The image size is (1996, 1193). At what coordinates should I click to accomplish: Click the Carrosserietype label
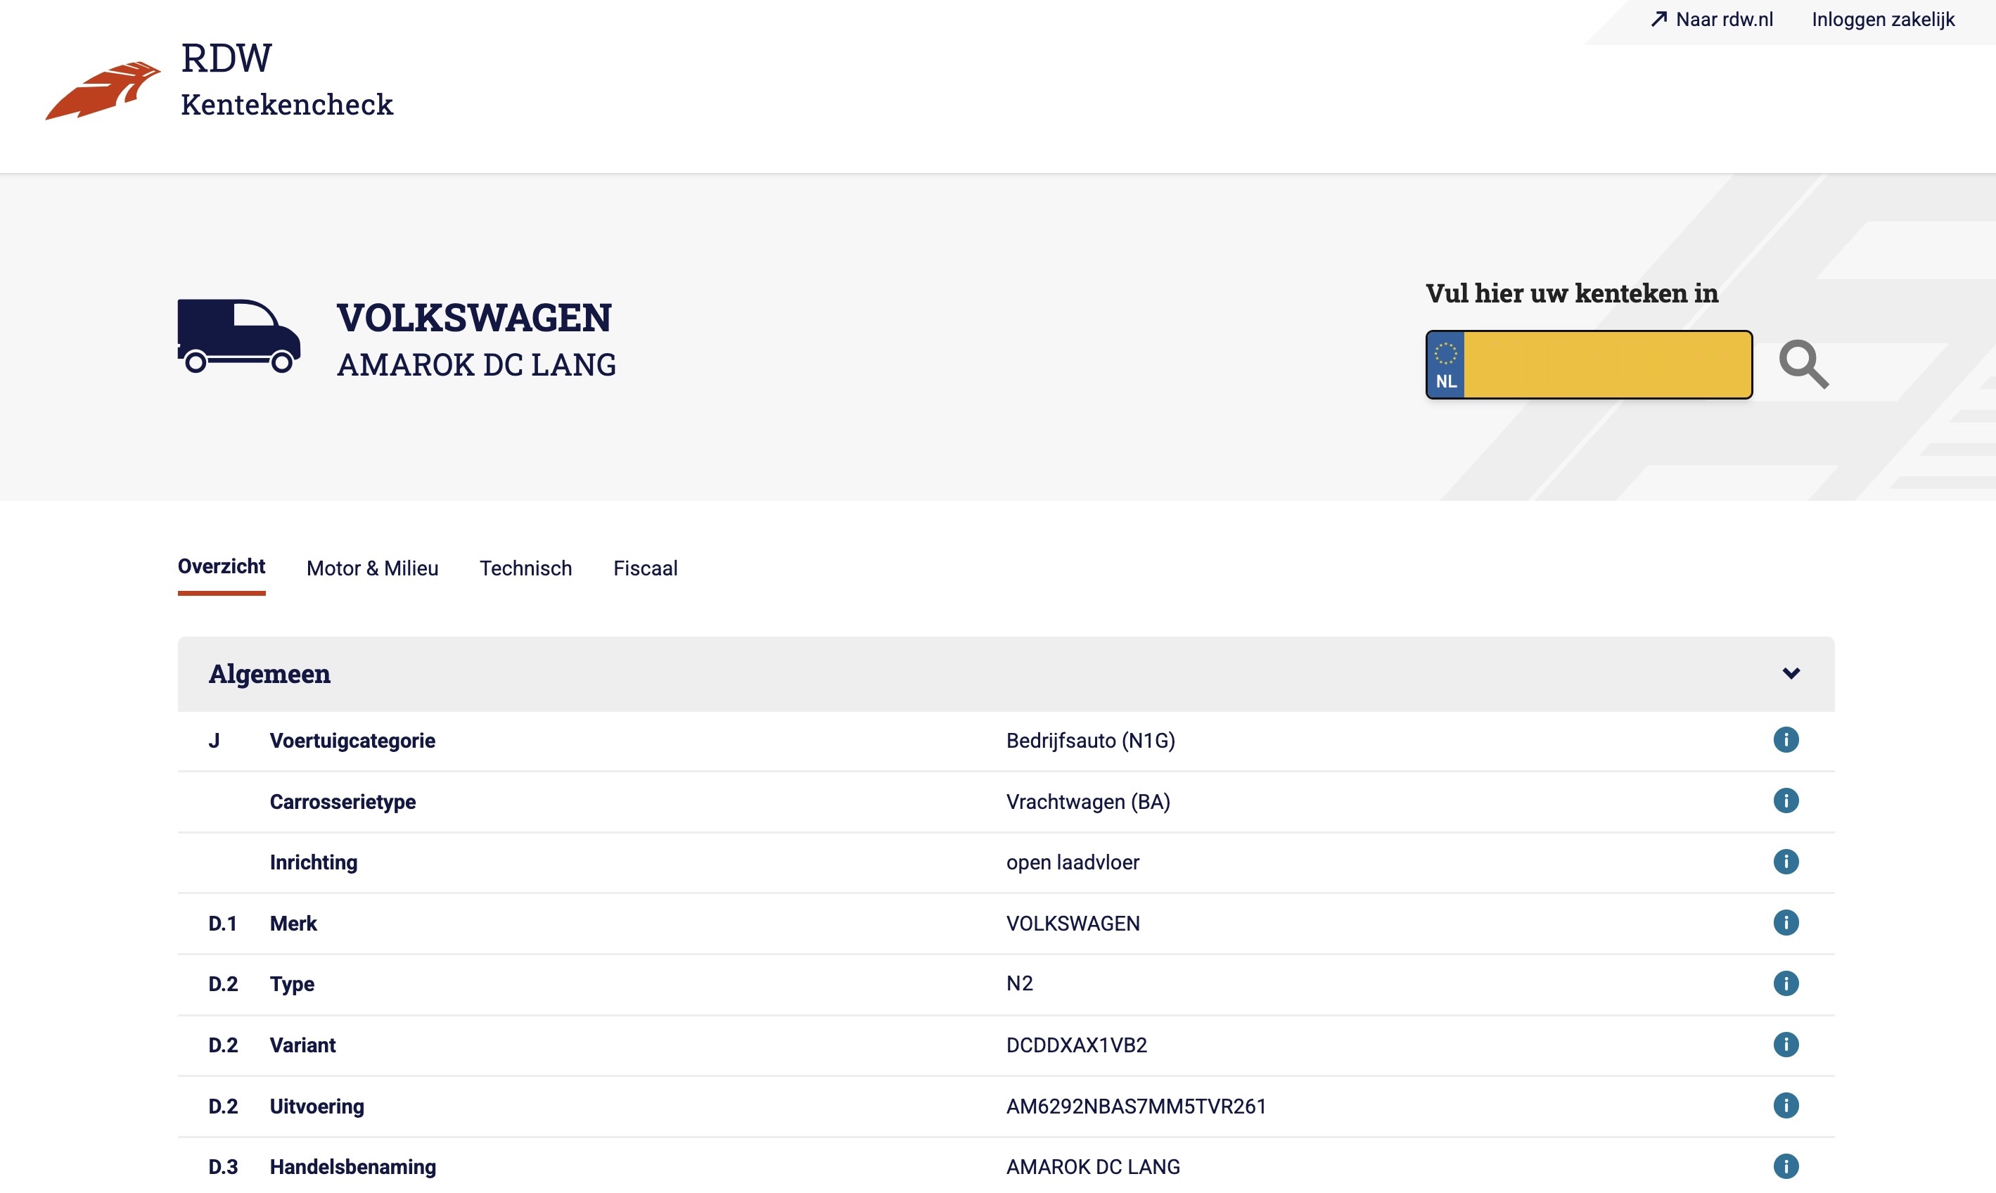coord(343,801)
